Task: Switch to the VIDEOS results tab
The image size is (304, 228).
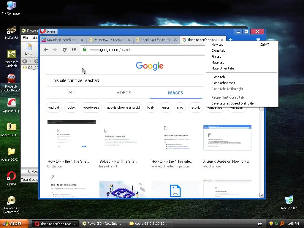Action: [x=124, y=93]
